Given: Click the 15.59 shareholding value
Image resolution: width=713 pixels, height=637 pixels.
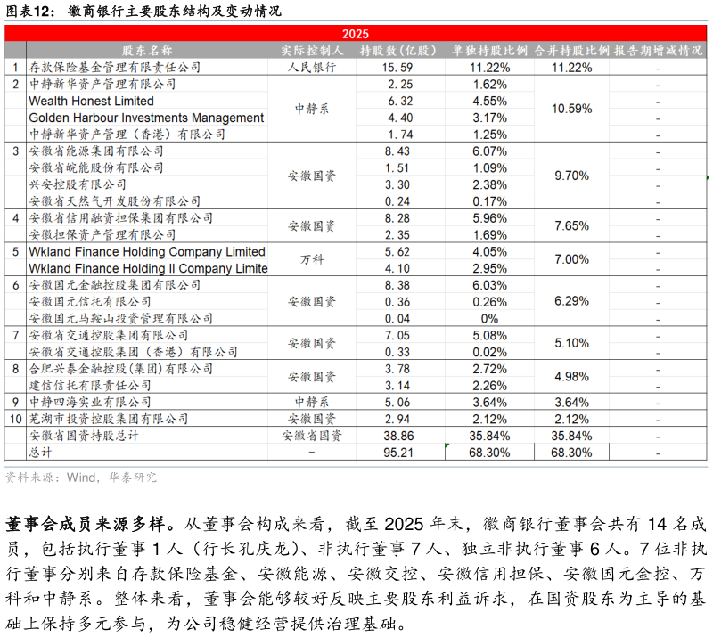Looking at the screenshot, I should click(x=397, y=68).
